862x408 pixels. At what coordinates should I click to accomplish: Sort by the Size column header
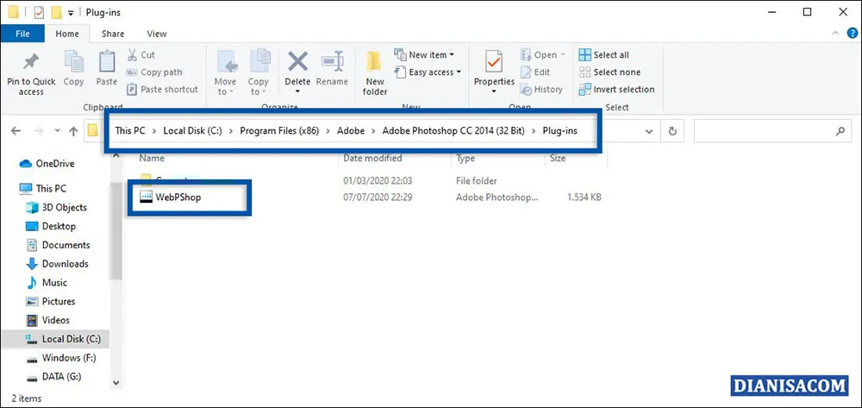point(558,159)
